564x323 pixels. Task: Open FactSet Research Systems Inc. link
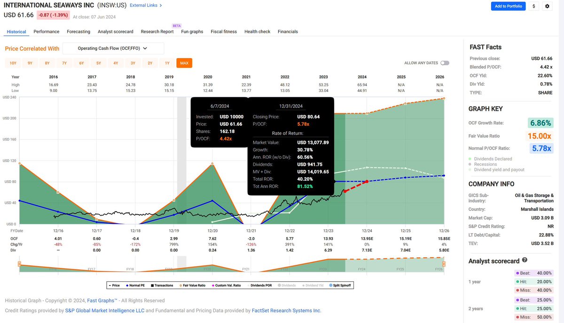285,310
